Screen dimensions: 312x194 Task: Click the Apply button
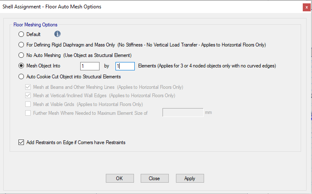pyautogui.click(x=190, y=178)
